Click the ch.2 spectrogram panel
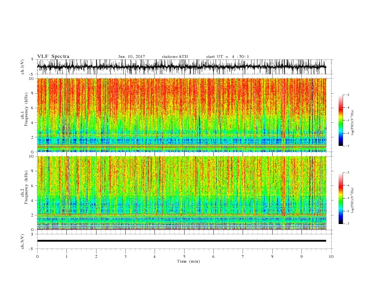 pyautogui.click(x=181, y=193)
